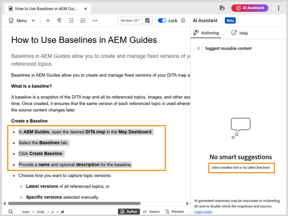Select the body breadcrumb
Viewport: 288px width, 216px height.
(41, 212)
